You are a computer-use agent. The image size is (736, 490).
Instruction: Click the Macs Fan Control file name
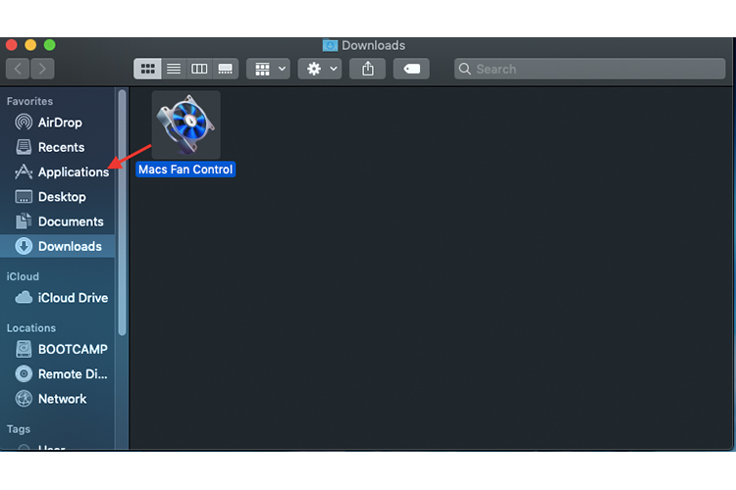click(185, 170)
